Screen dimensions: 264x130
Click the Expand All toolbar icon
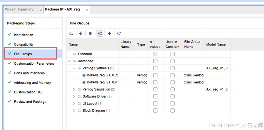90,33
